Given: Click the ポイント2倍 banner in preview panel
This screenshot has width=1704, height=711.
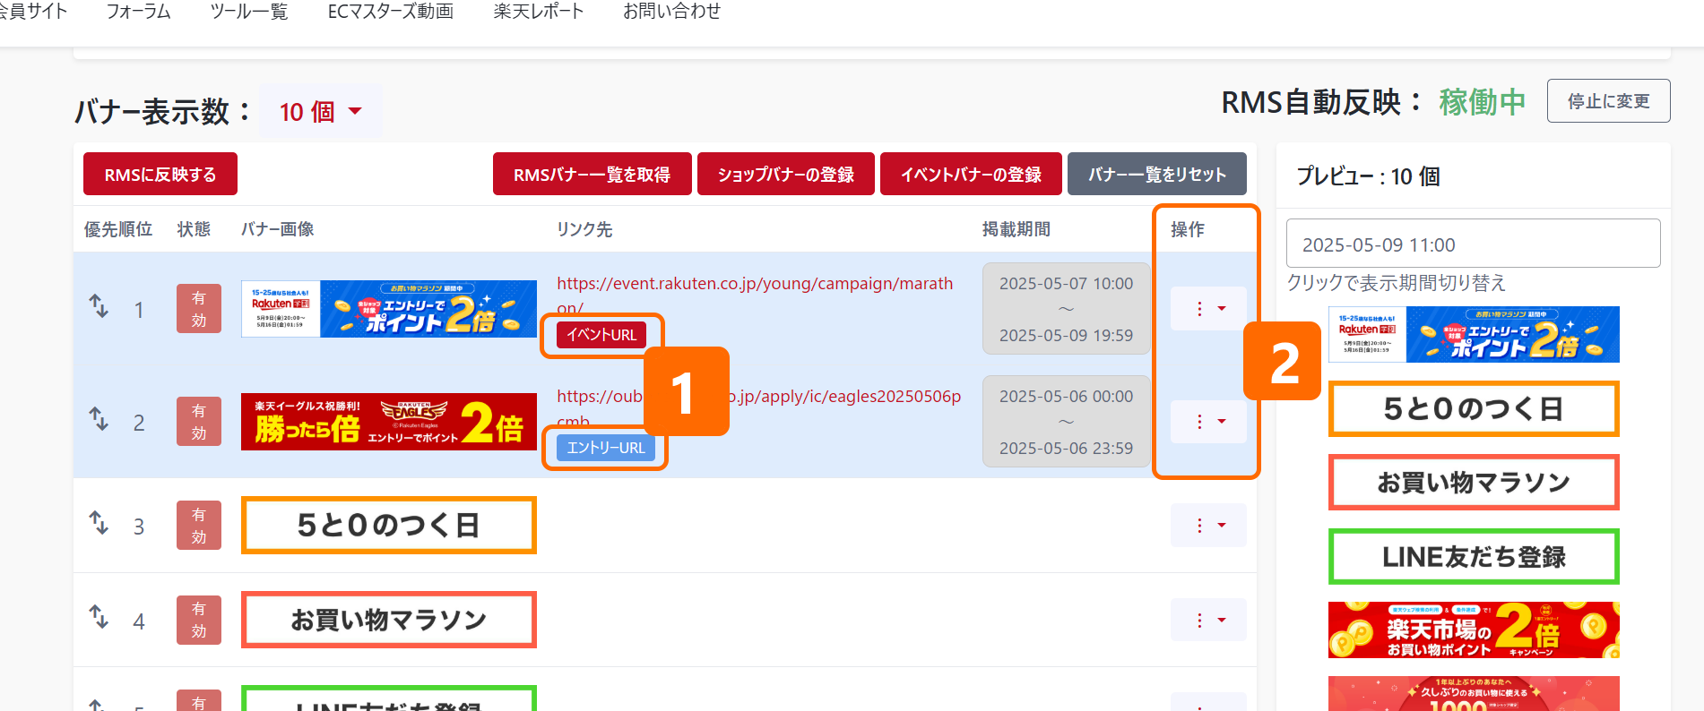Looking at the screenshot, I should (x=1474, y=335).
